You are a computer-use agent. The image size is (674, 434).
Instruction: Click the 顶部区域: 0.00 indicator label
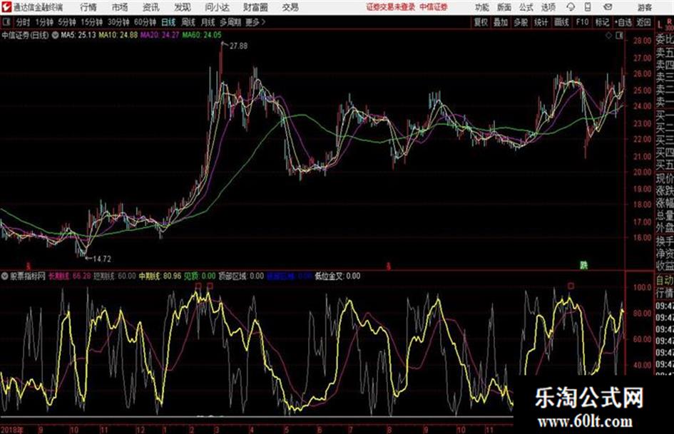point(241,277)
